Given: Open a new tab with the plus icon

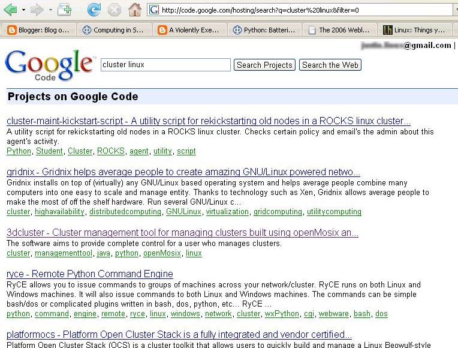Looking at the screenshot, I should pos(64,10).
